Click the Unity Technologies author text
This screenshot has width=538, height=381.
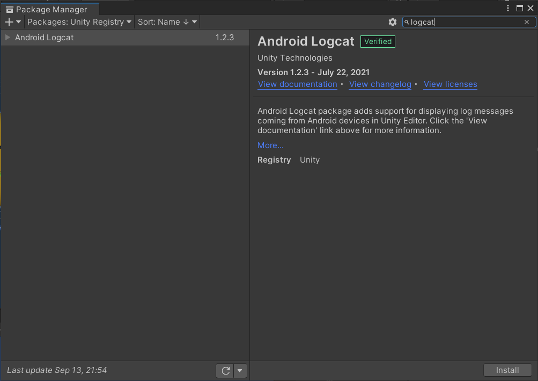pyautogui.click(x=295, y=58)
